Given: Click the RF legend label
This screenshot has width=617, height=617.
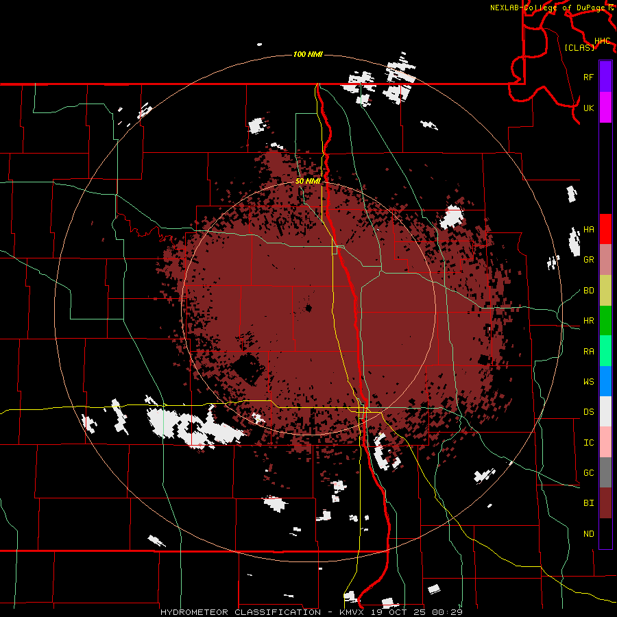Looking at the screenshot, I should pos(588,77).
